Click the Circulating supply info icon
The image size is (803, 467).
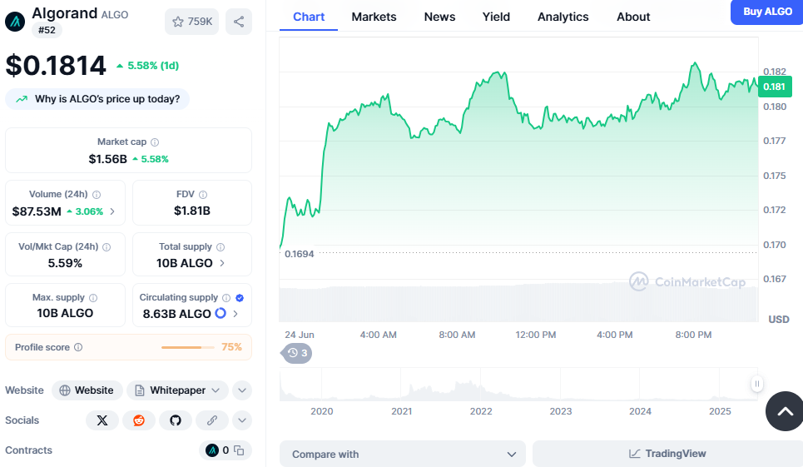(x=226, y=298)
